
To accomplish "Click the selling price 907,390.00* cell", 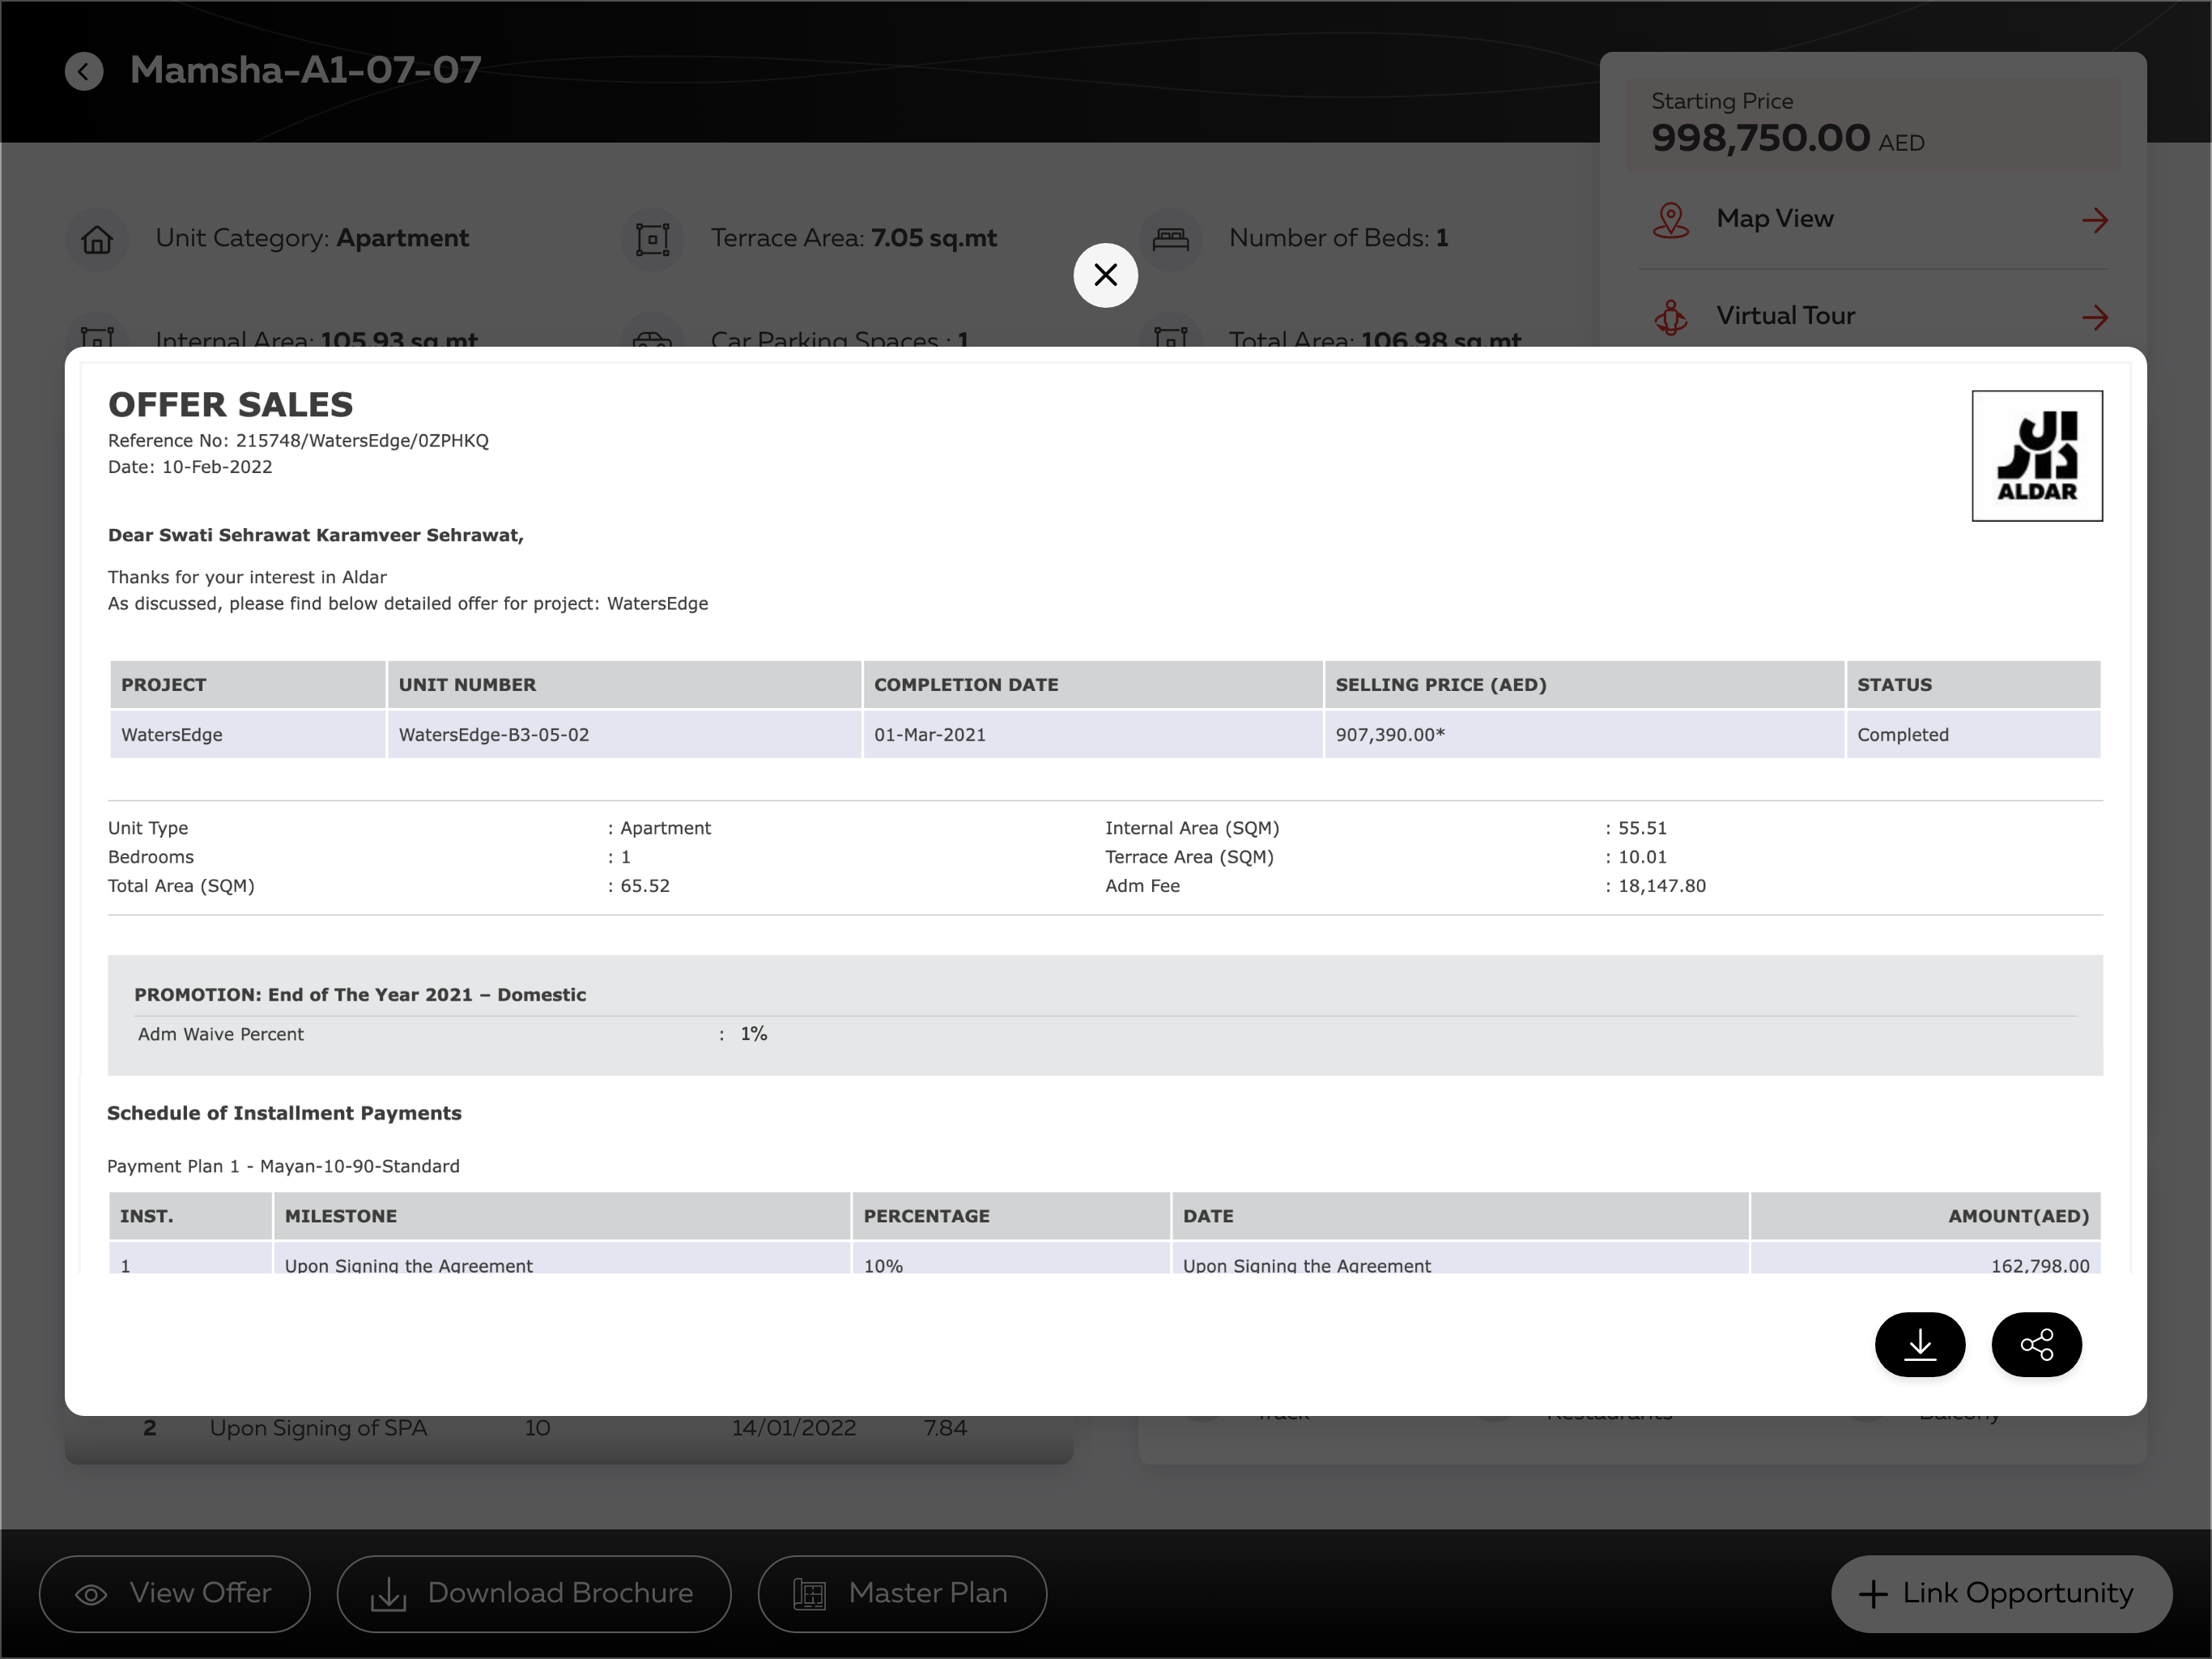I will coord(1584,735).
